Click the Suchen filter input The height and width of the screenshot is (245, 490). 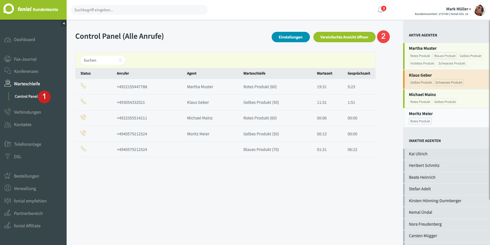click(x=103, y=60)
